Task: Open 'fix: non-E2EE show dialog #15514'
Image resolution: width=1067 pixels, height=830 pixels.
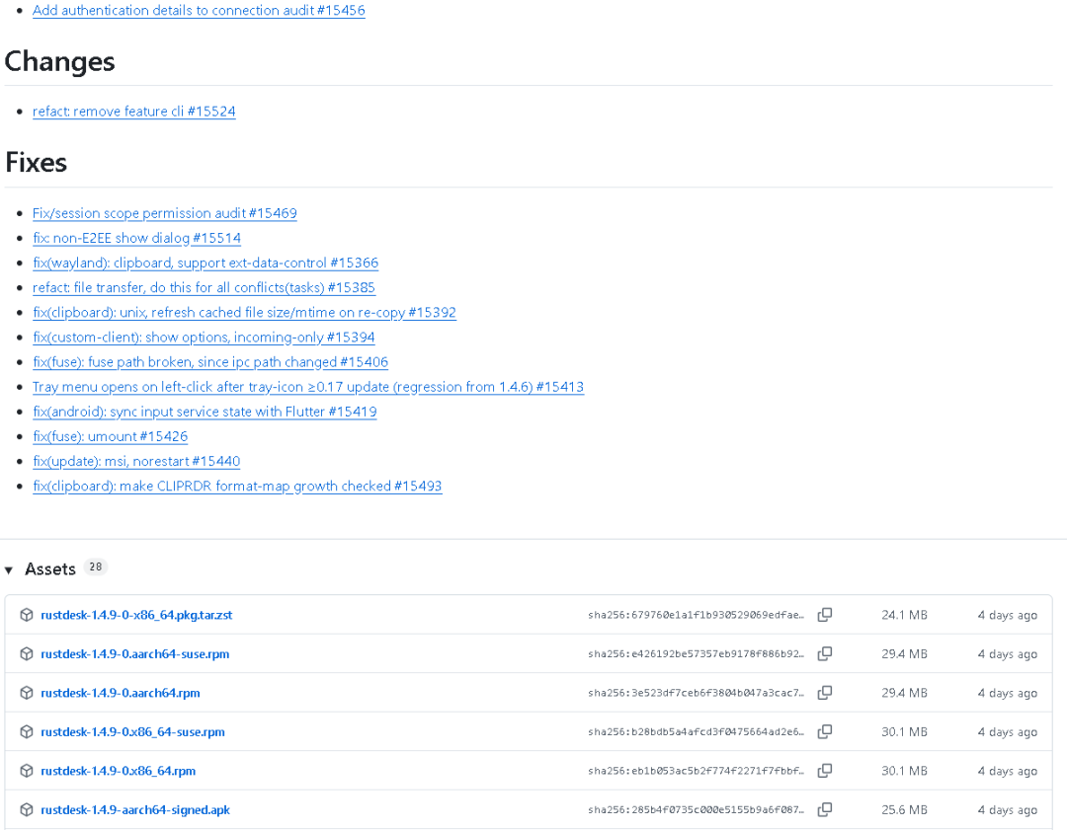Action: (x=136, y=238)
